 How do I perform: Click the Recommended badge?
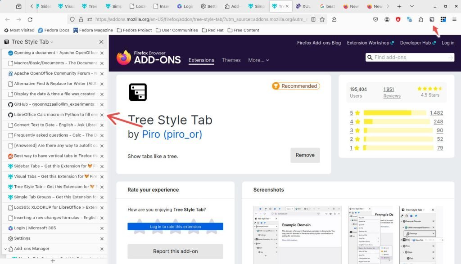296,86
